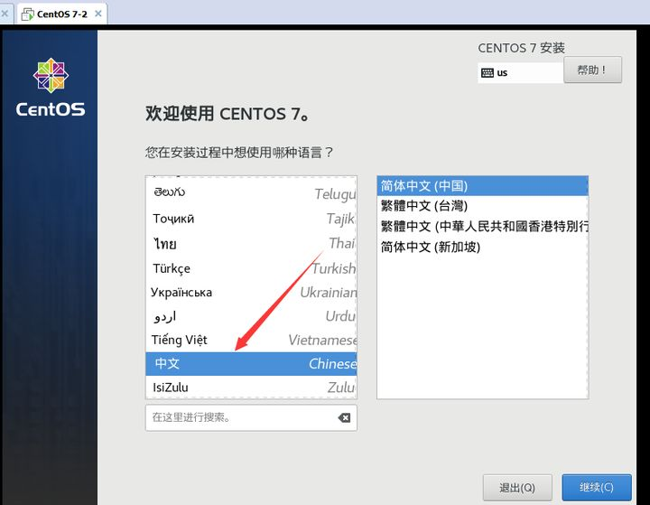Click the 退出(Q) quit button
650x505 pixels.
[517, 488]
